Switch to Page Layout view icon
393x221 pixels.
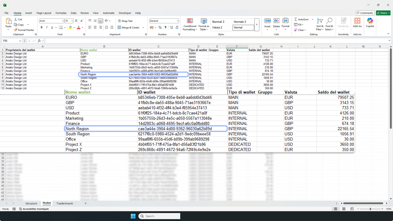pyautogui.click(x=343, y=209)
